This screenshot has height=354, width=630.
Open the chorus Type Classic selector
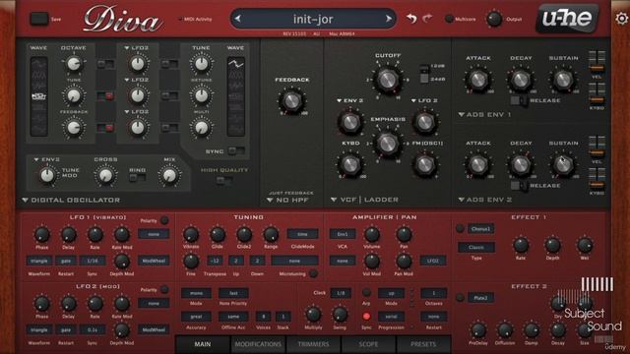pos(476,247)
